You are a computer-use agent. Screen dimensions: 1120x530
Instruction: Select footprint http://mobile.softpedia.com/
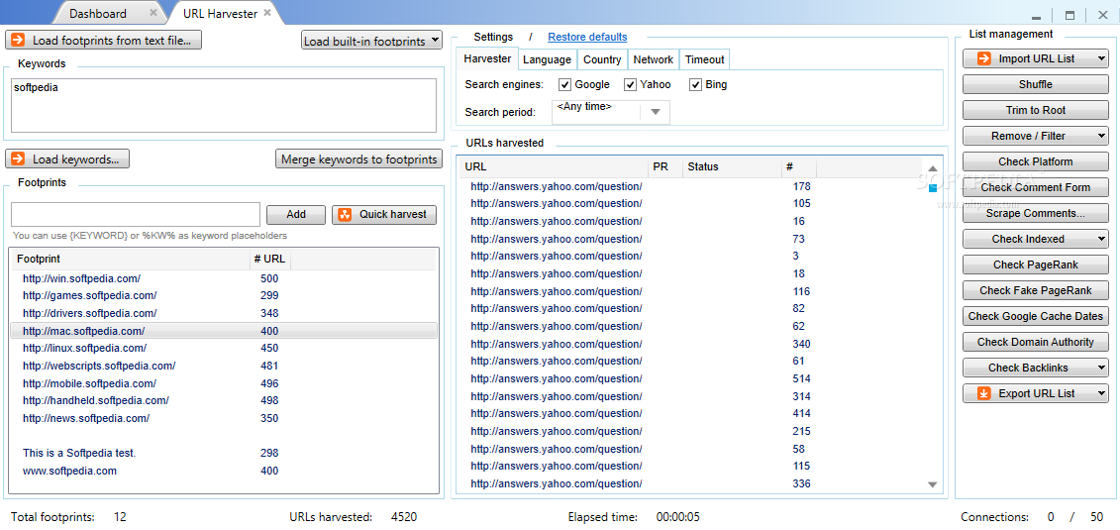224,383
